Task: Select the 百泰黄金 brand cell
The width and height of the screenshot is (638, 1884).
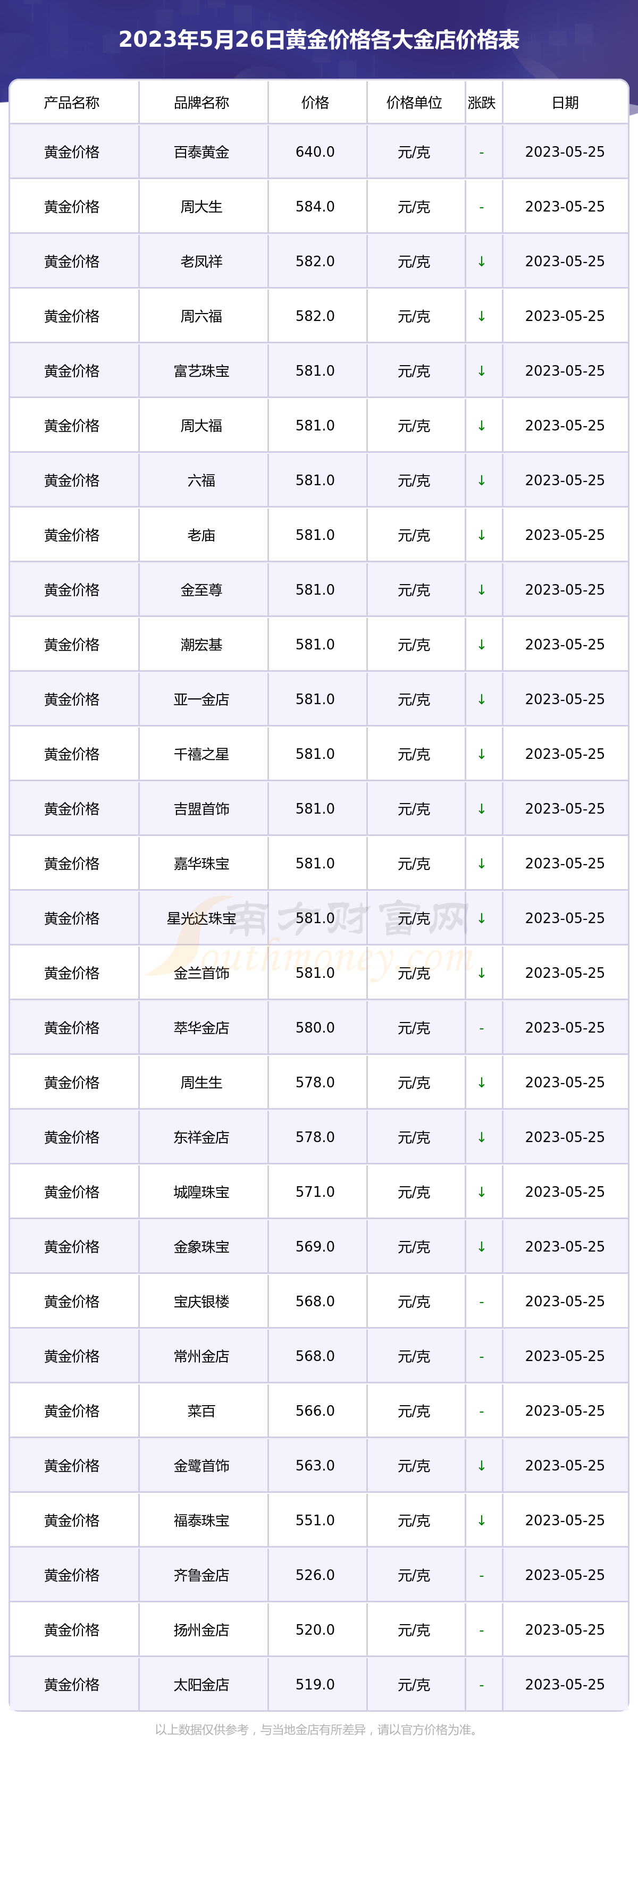Action: 201,152
